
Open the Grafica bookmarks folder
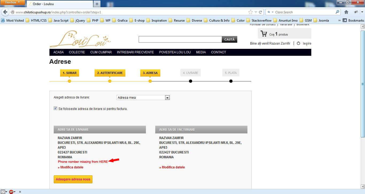tap(120, 20)
